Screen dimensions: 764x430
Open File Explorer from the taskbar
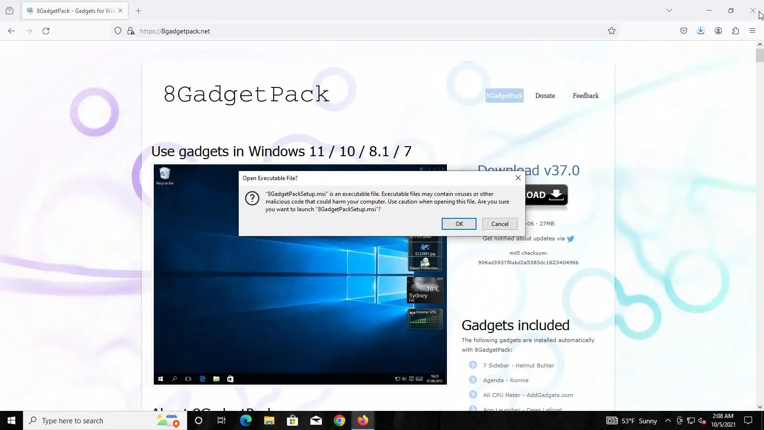click(x=269, y=420)
